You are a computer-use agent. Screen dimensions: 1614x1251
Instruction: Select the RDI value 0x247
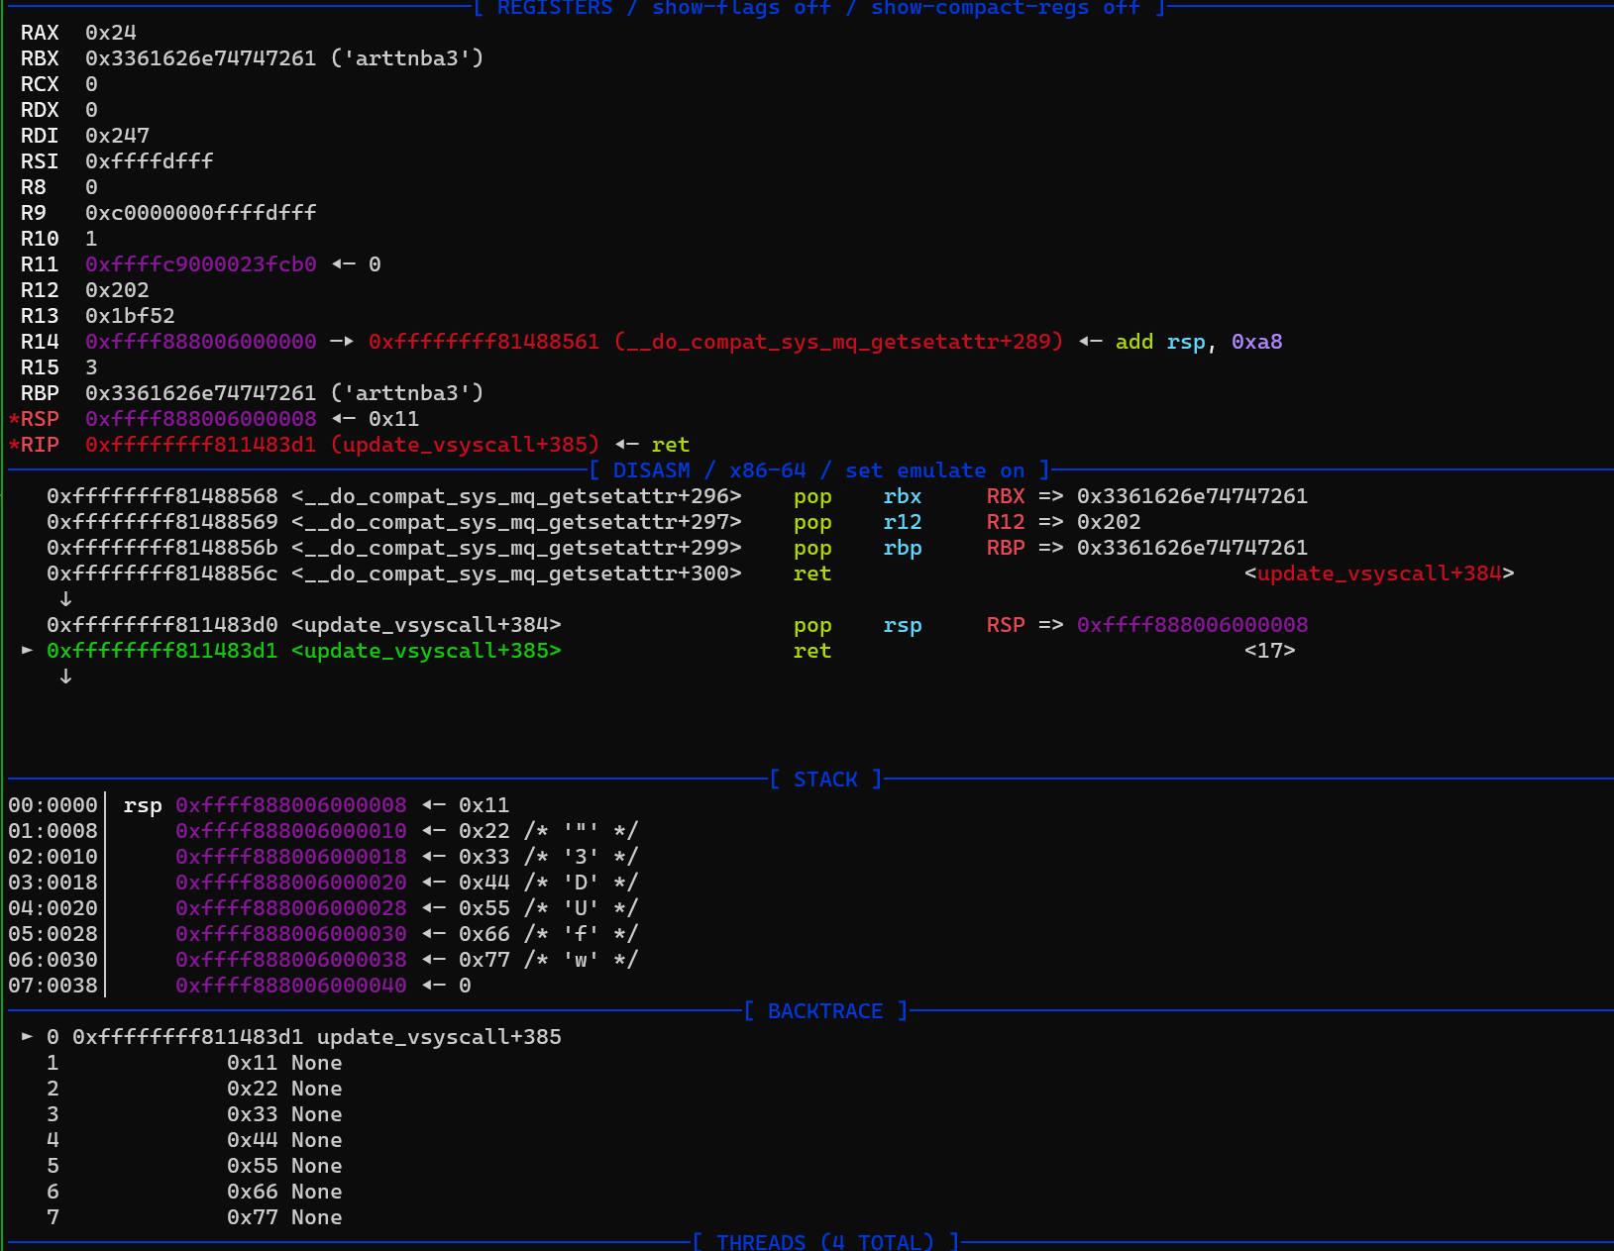(x=117, y=136)
